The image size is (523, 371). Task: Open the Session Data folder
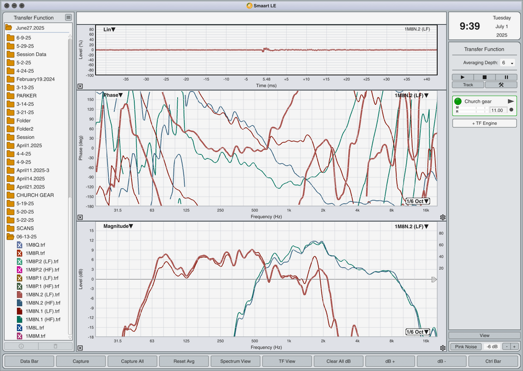27,54
